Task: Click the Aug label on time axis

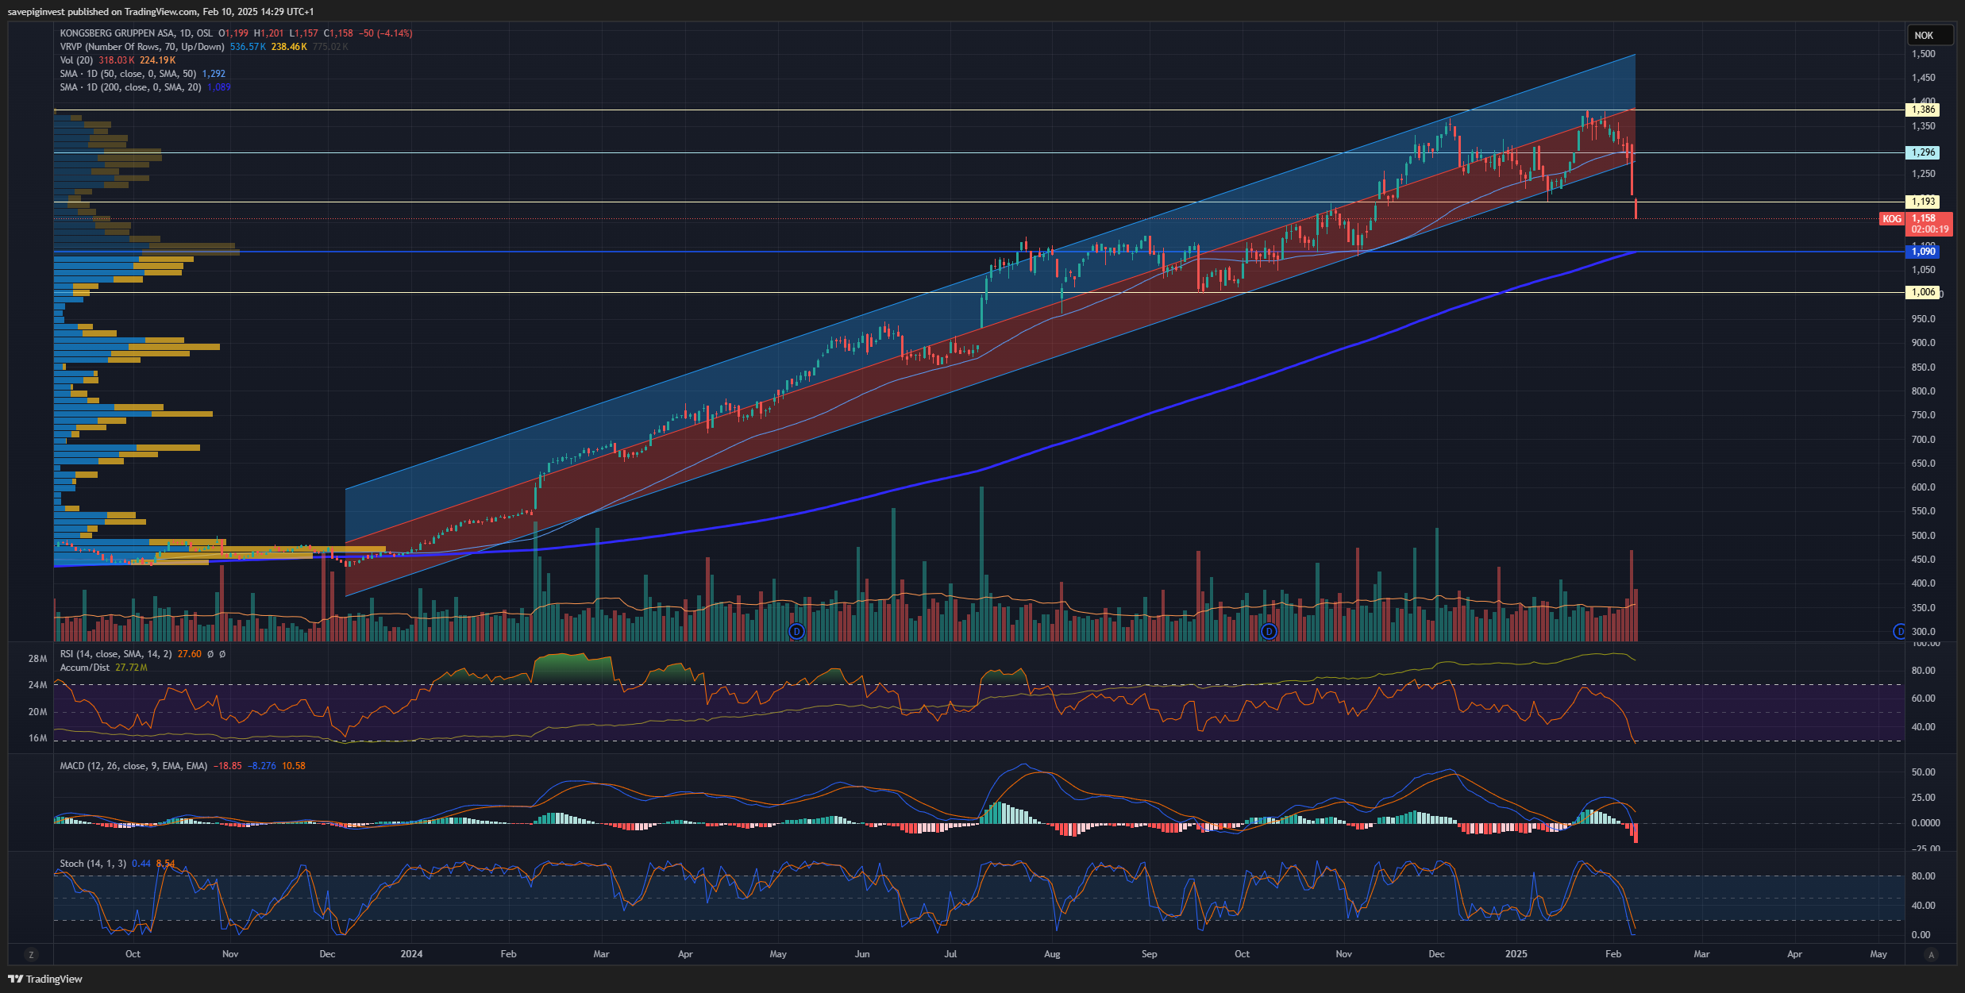Action: click(x=1052, y=954)
